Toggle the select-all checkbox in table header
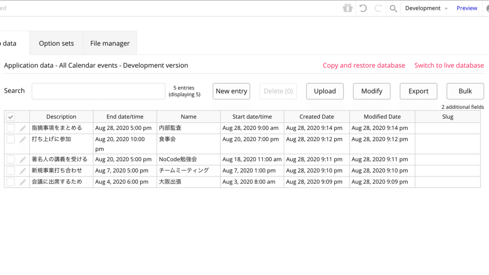 pos(11,117)
